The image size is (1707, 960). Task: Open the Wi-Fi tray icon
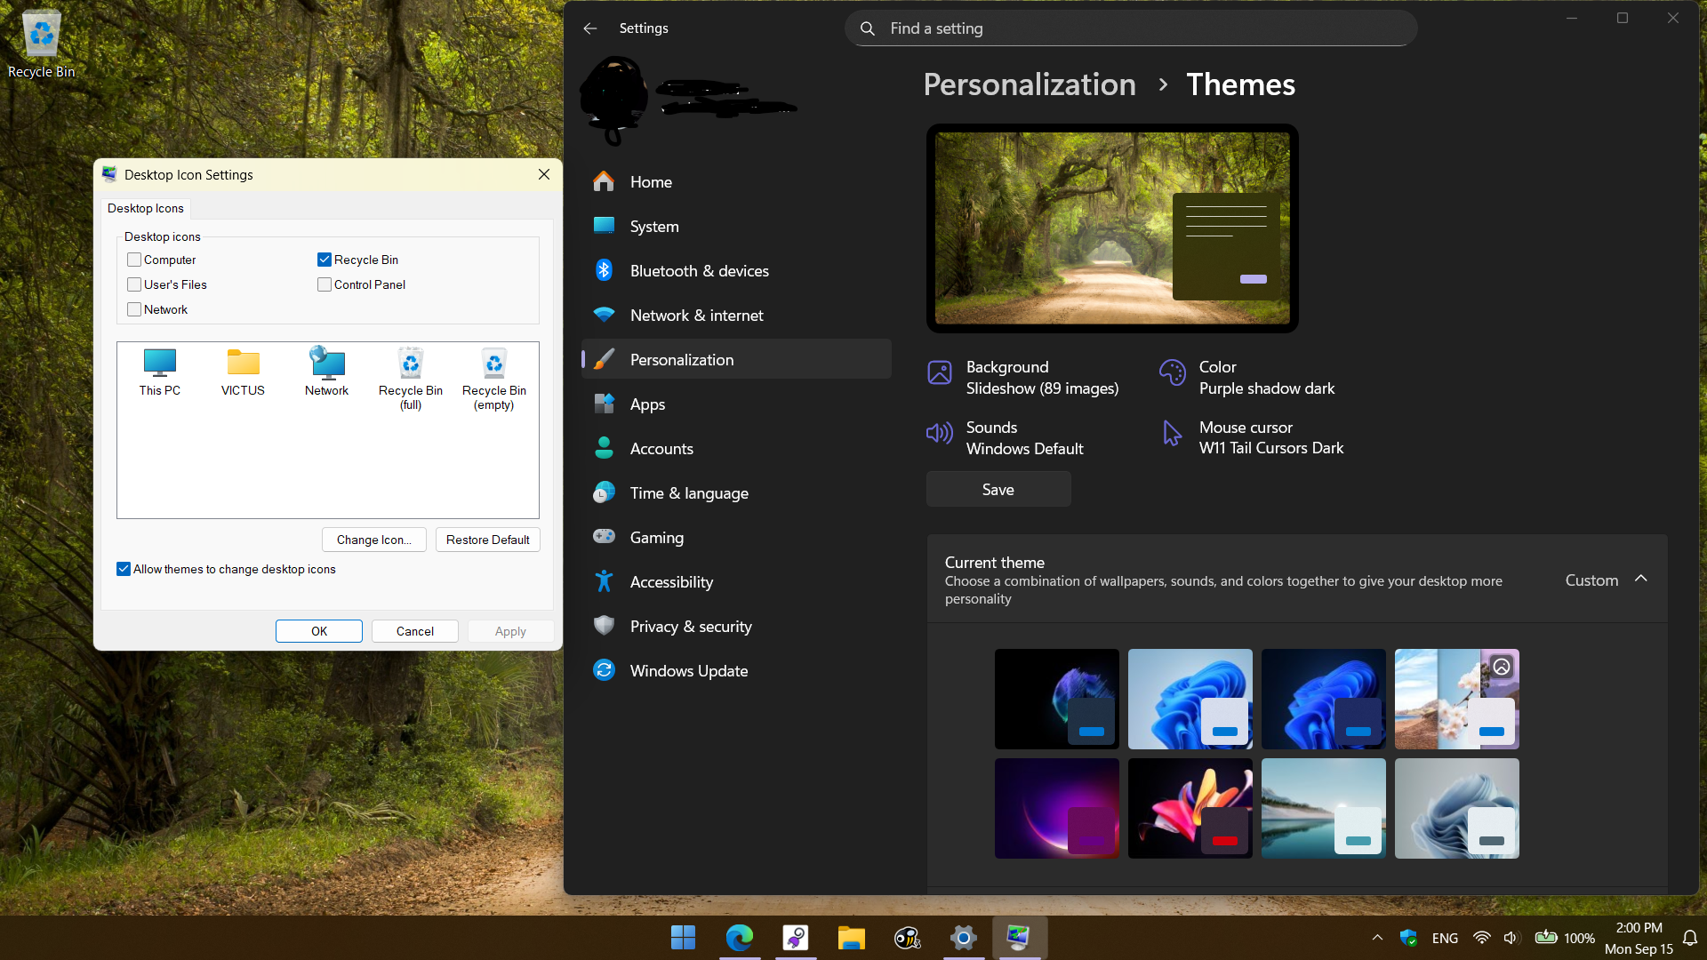coord(1482,938)
